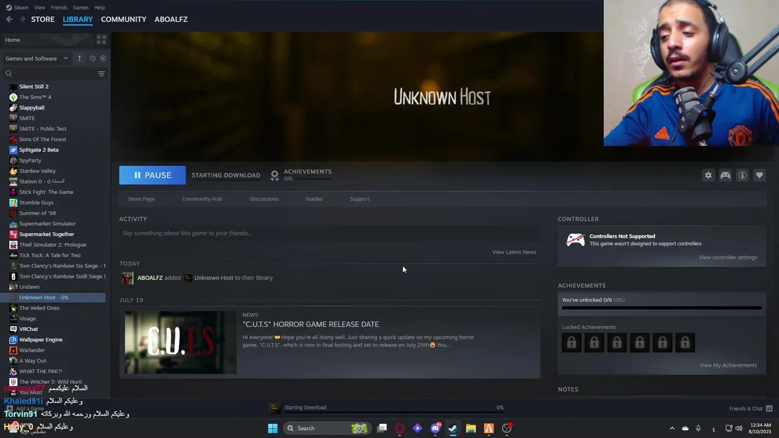Toggle the recent activity clock filter

93,58
